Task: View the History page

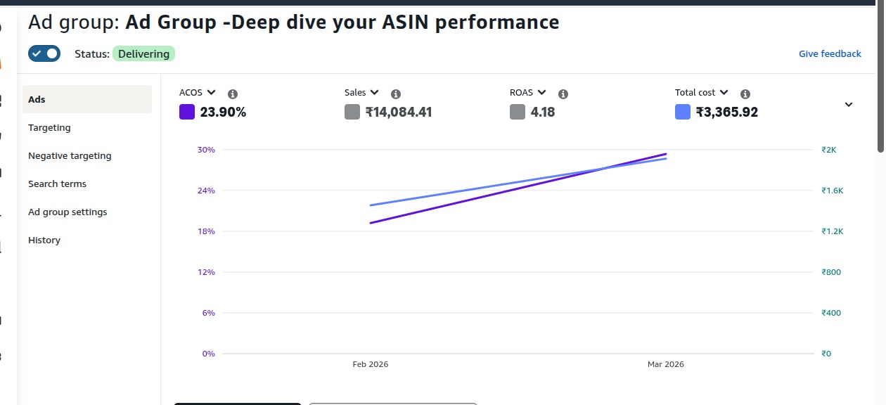Action: point(44,240)
